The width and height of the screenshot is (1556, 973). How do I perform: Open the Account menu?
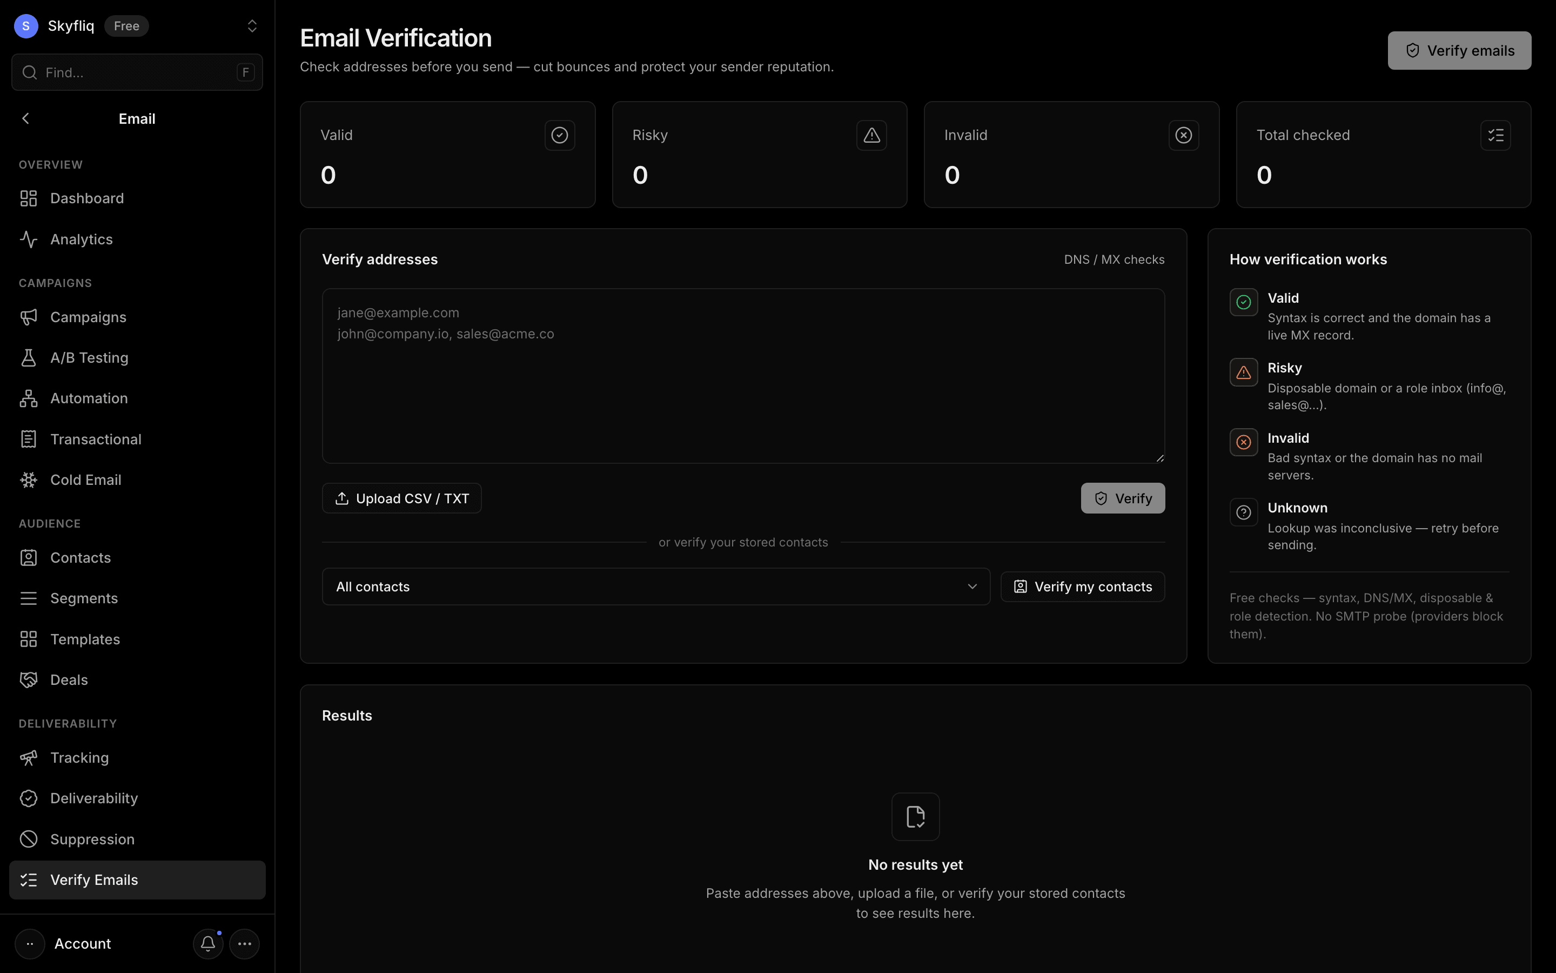[x=82, y=943]
